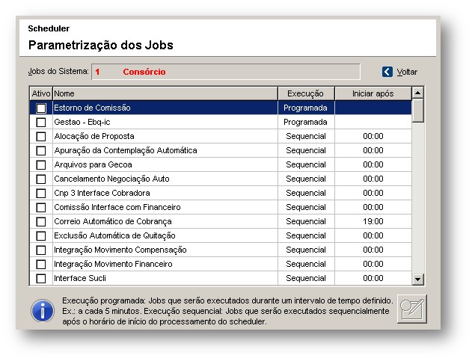472x361 pixels.
Task: Click the Iniciar após column header
Action: 373,93
